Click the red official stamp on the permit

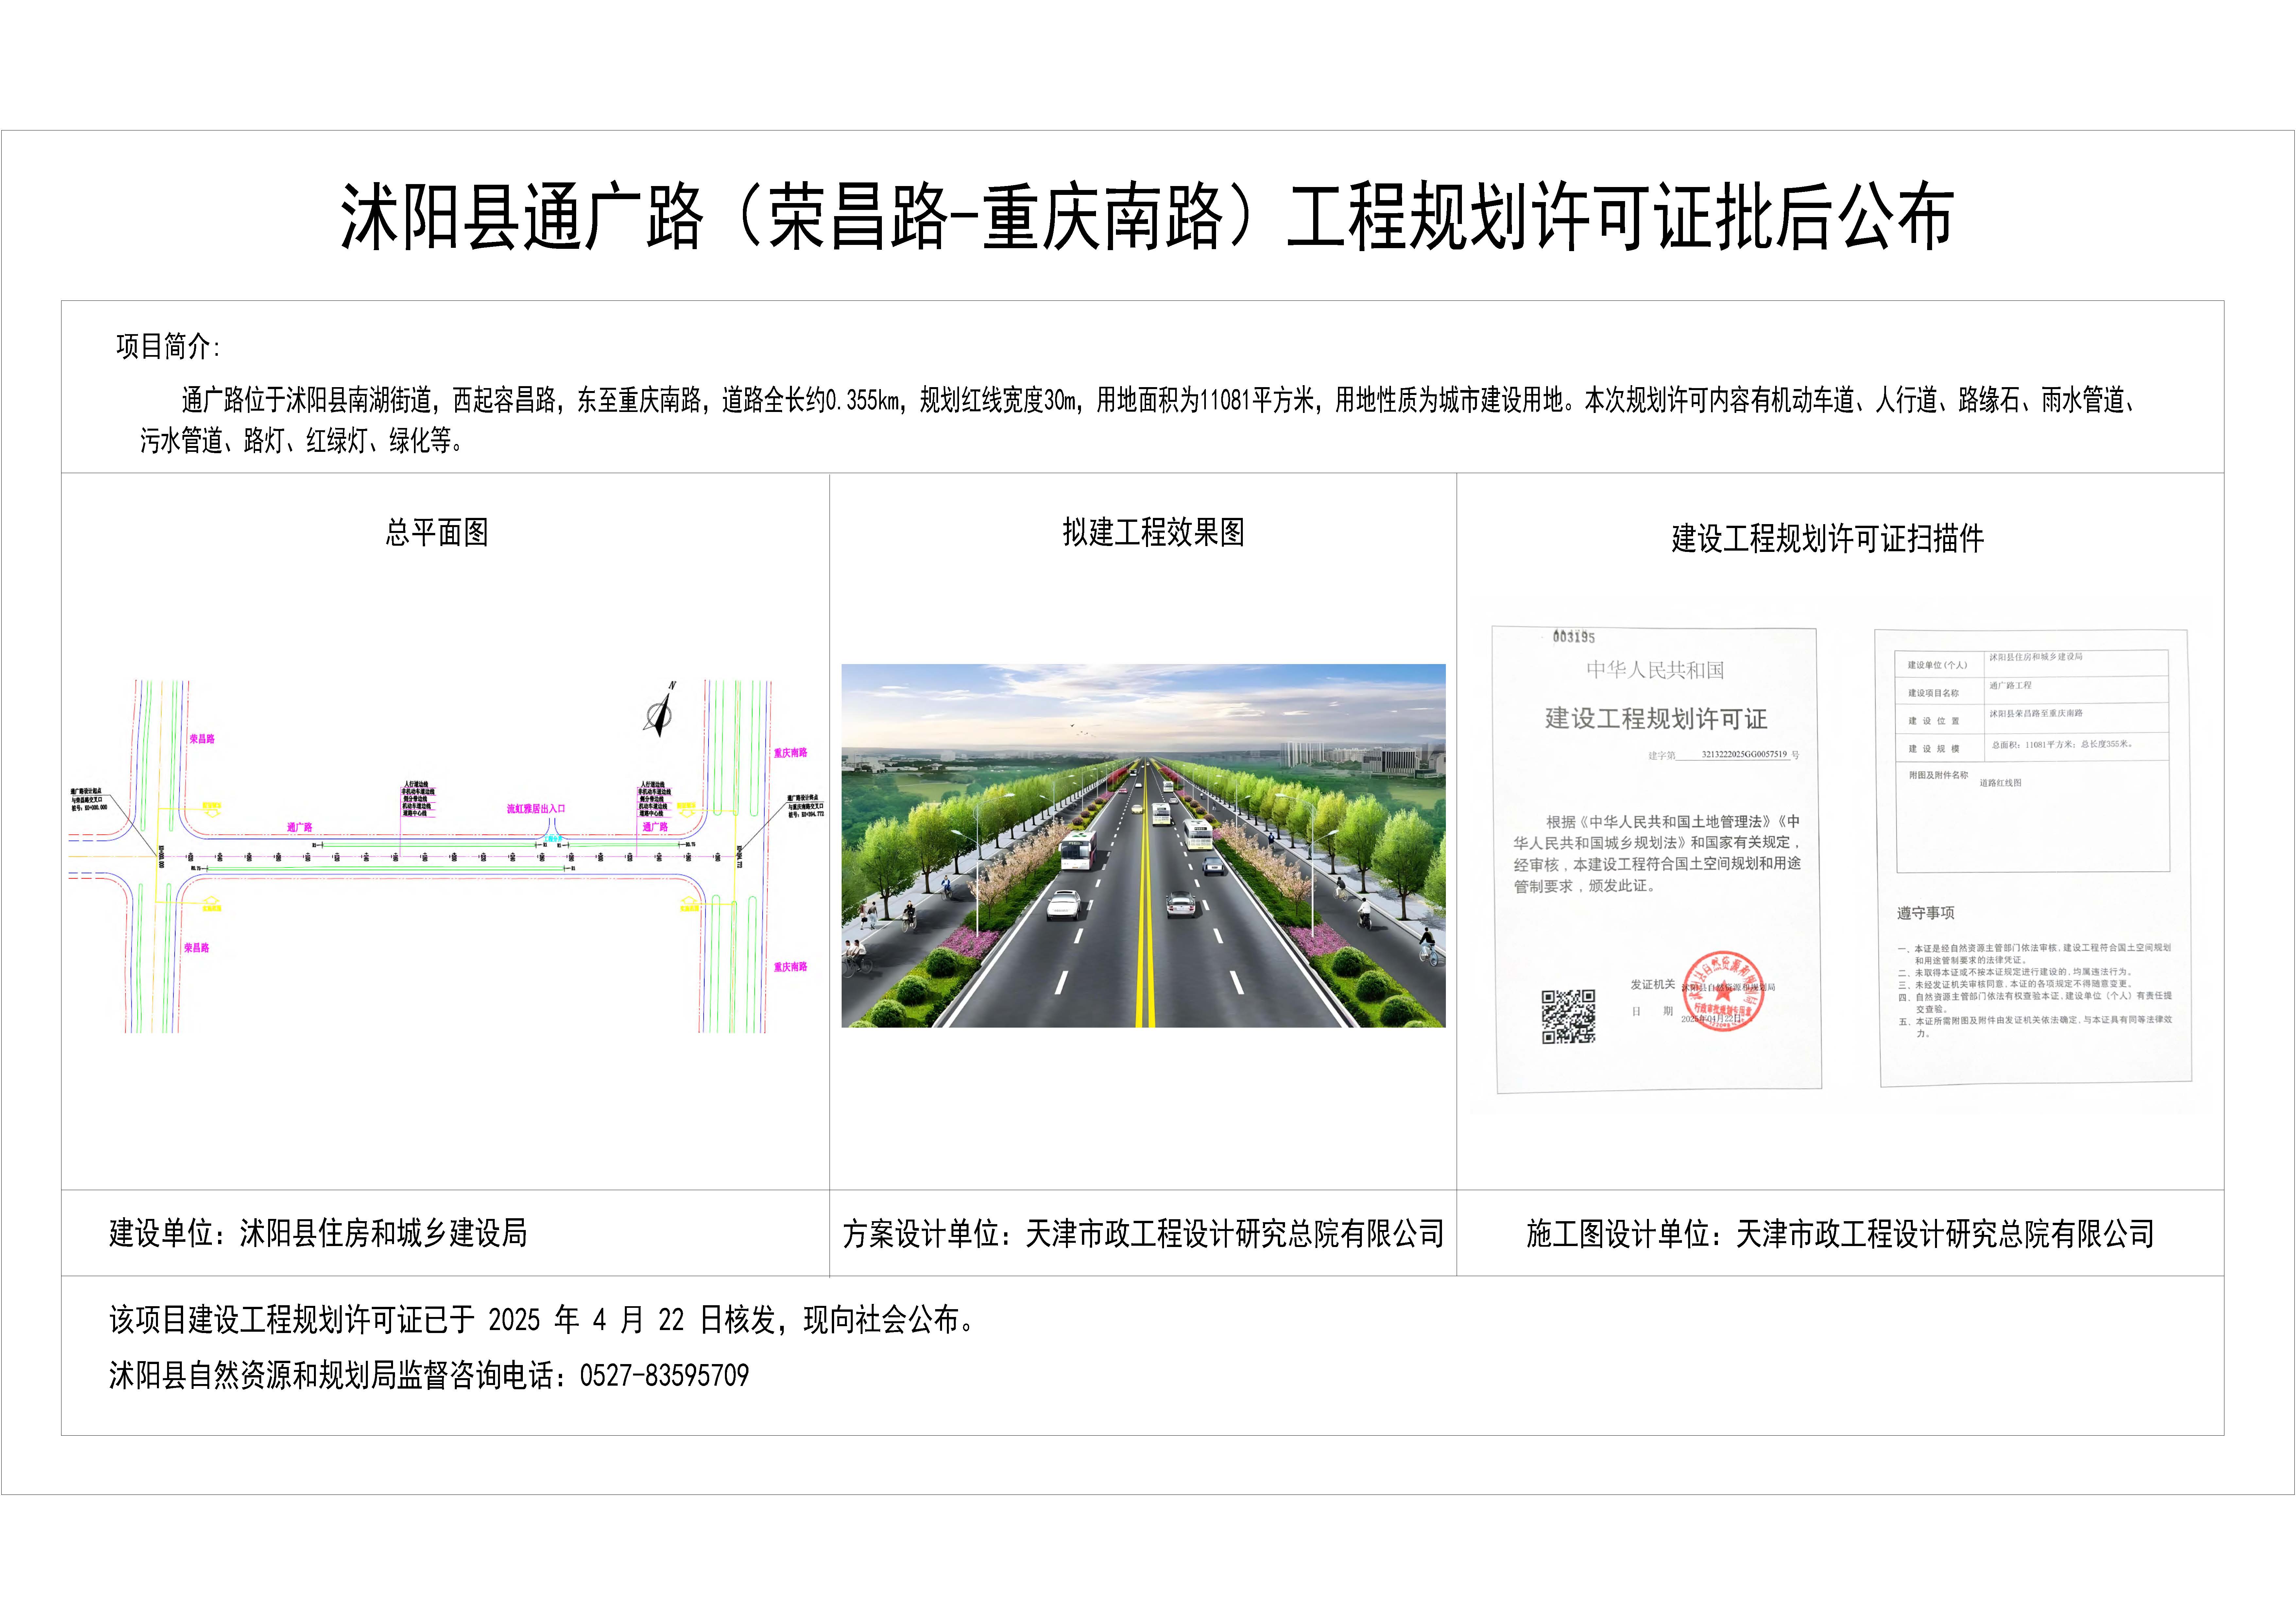[1723, 991]
